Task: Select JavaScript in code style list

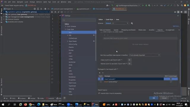Action: click(72, 62)
